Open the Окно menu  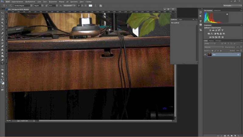(81, 2)
